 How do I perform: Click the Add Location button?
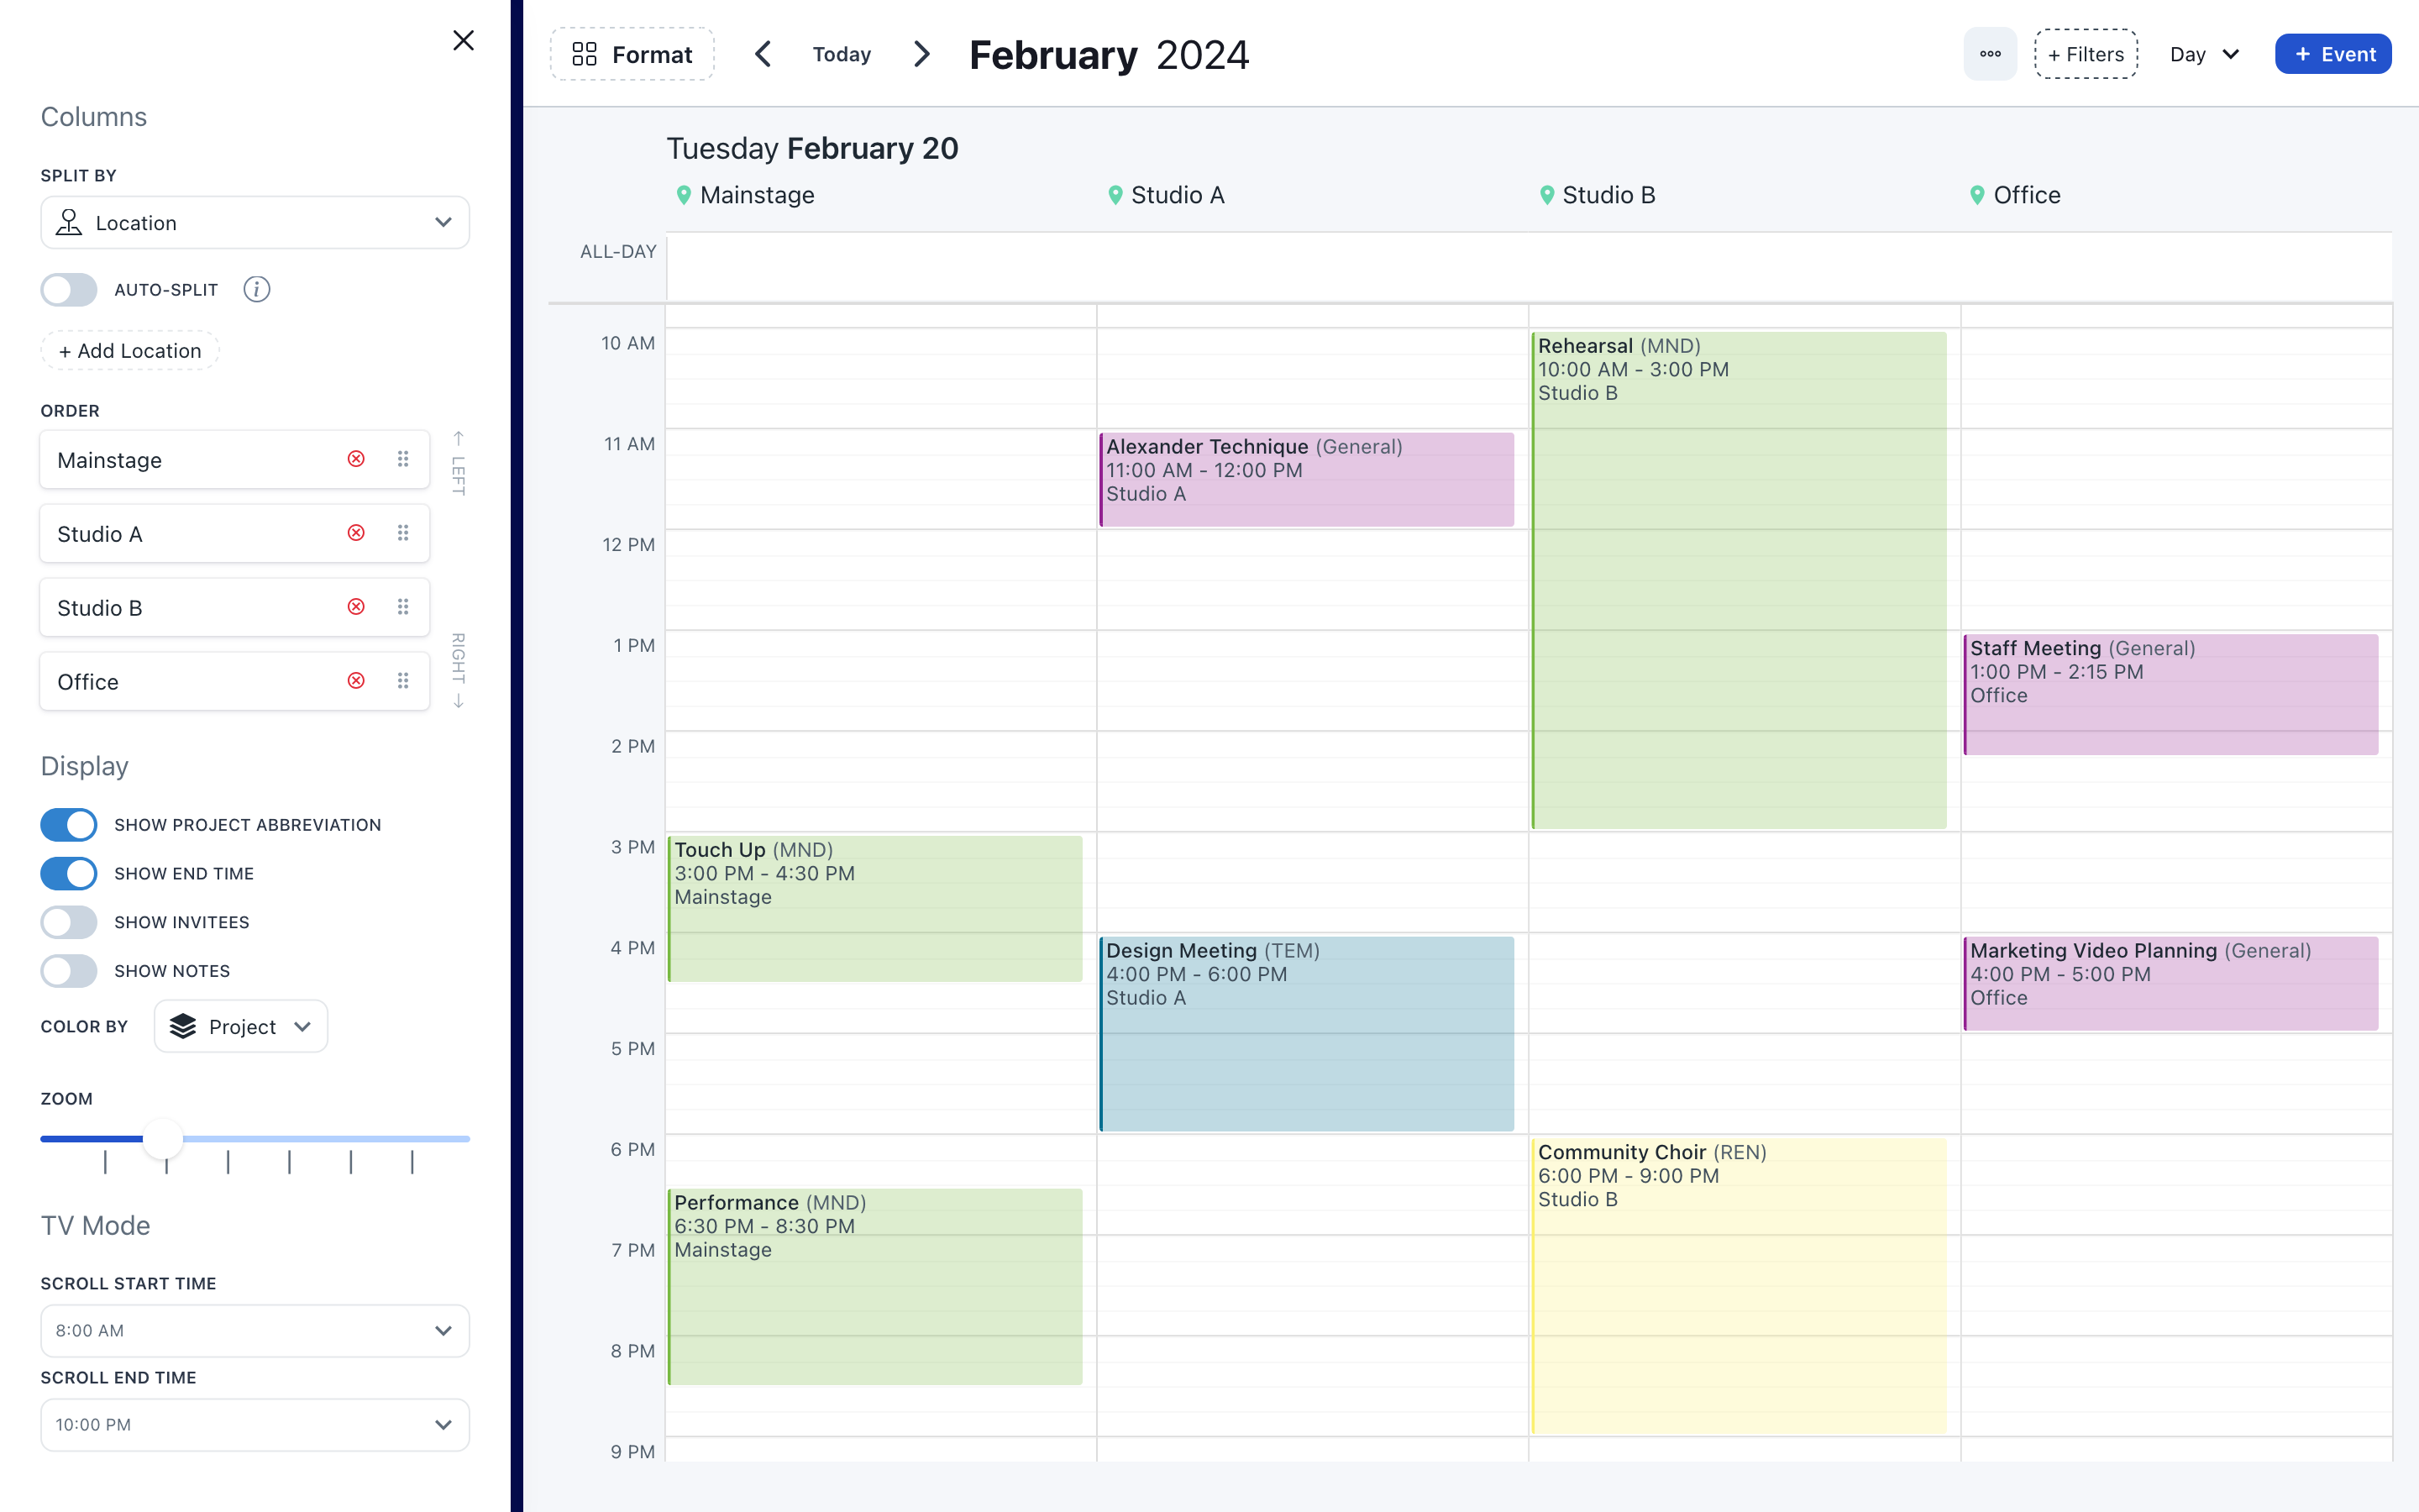[130, 351]
